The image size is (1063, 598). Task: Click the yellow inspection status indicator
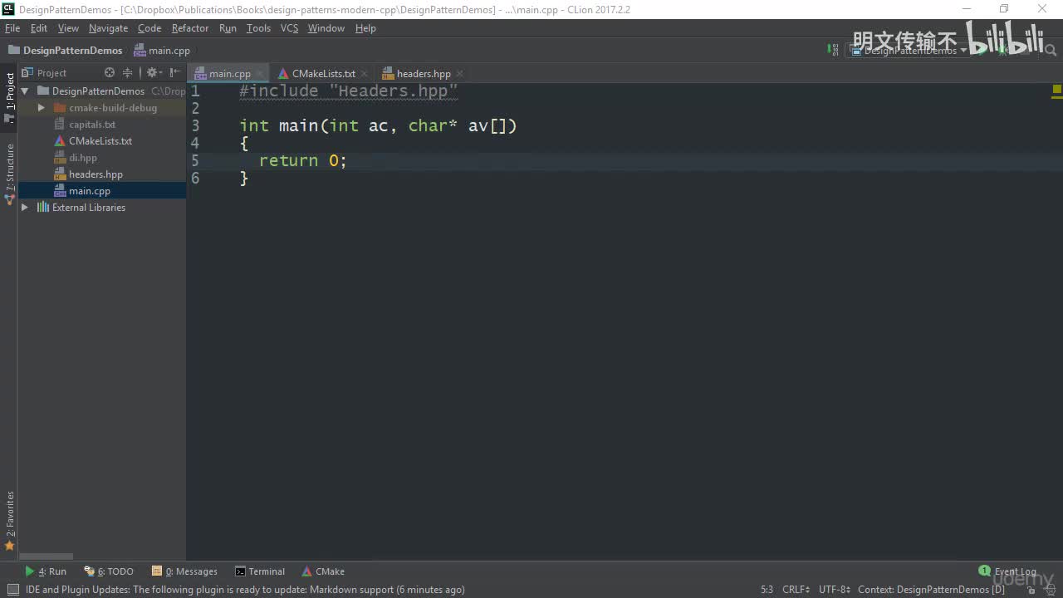point(1057,89)
